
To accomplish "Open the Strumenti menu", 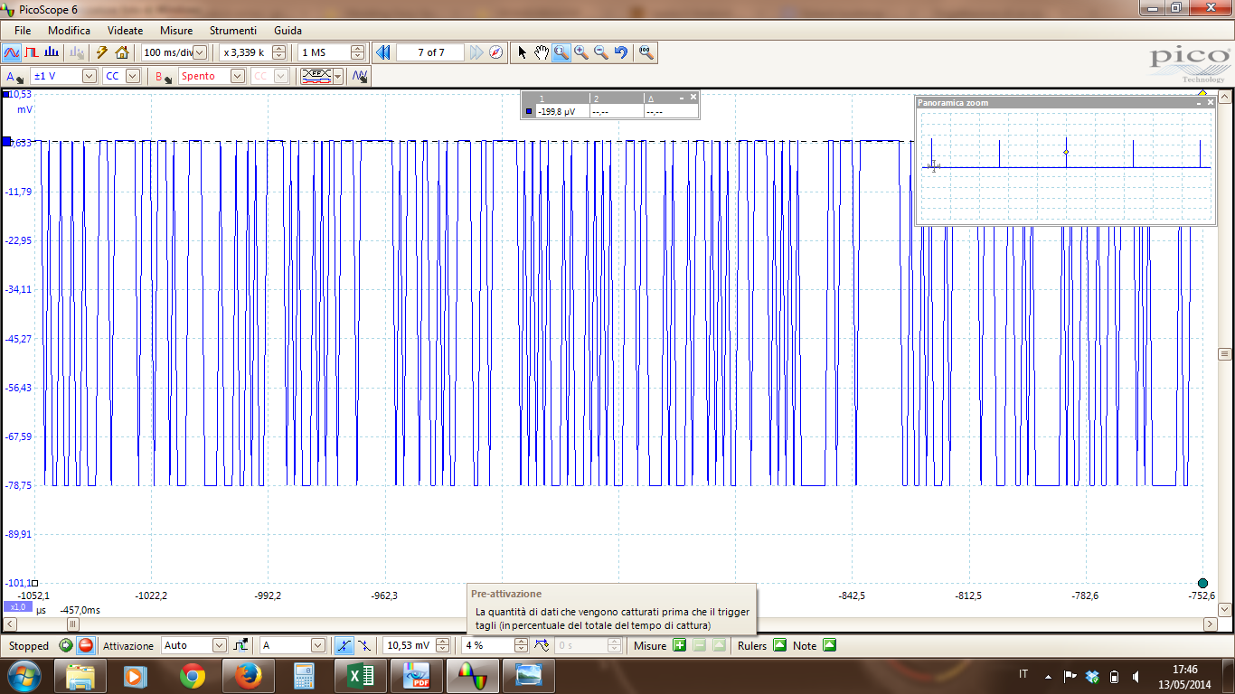I will pyautogui.click(x=232, y=31).
